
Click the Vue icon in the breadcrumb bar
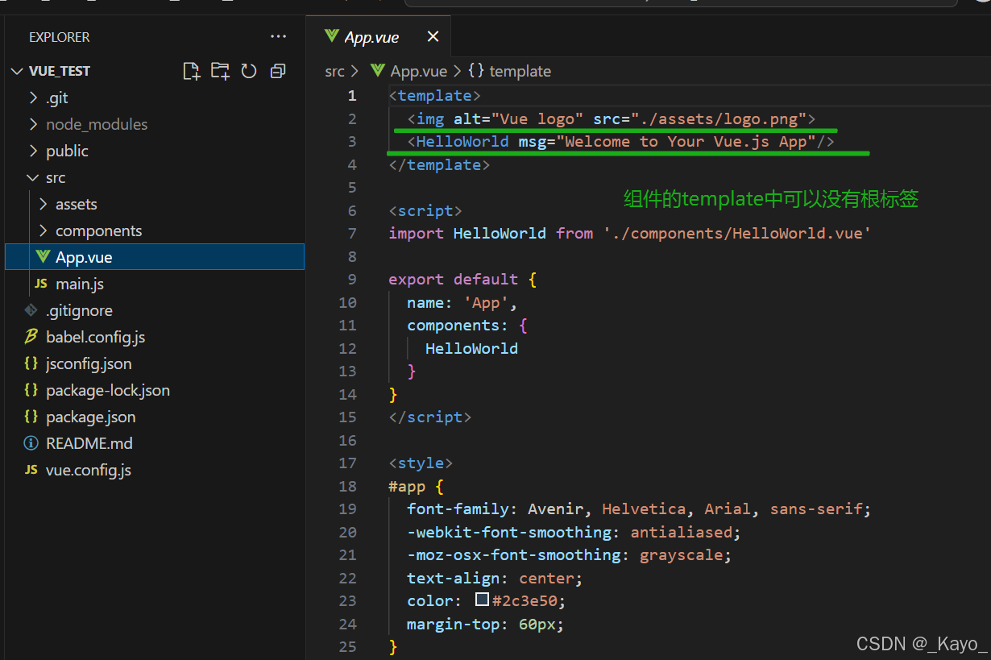377,71
